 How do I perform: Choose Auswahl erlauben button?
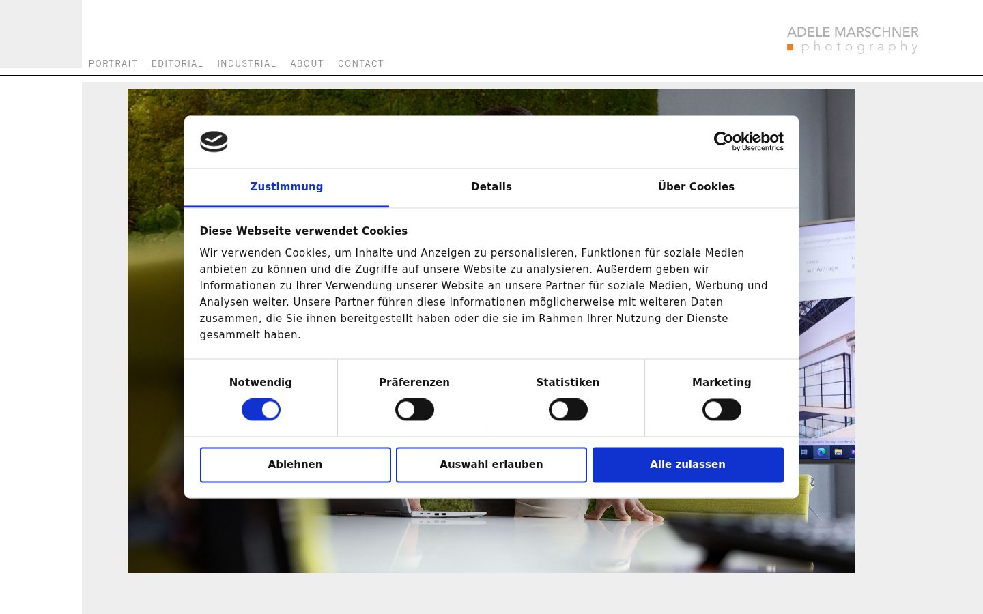pos(491,465)
